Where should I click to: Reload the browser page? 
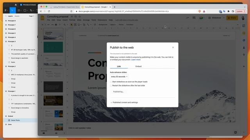coord(49,11)
